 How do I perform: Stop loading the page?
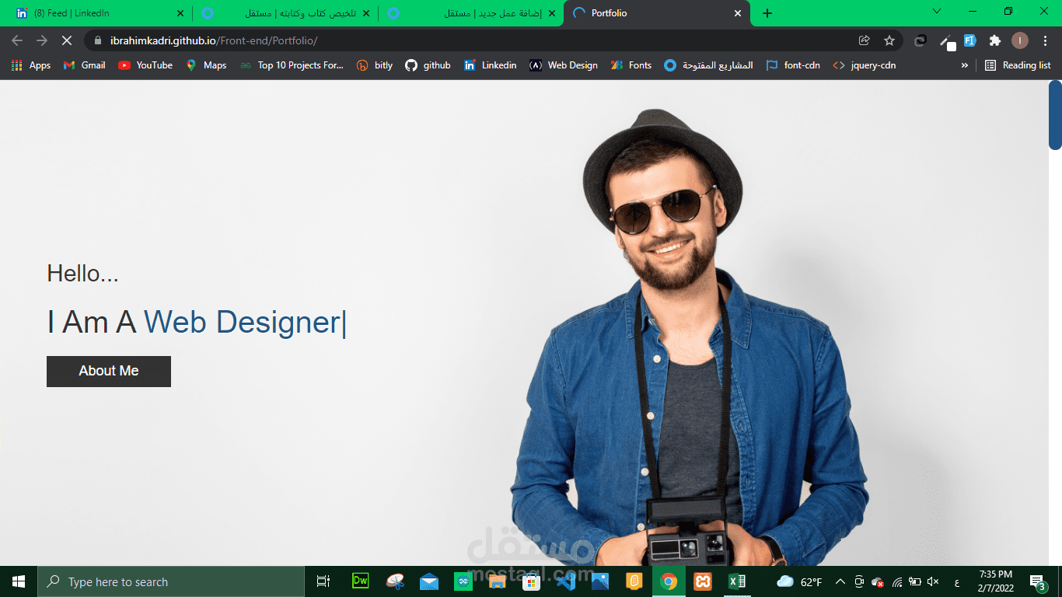[67, 40]
